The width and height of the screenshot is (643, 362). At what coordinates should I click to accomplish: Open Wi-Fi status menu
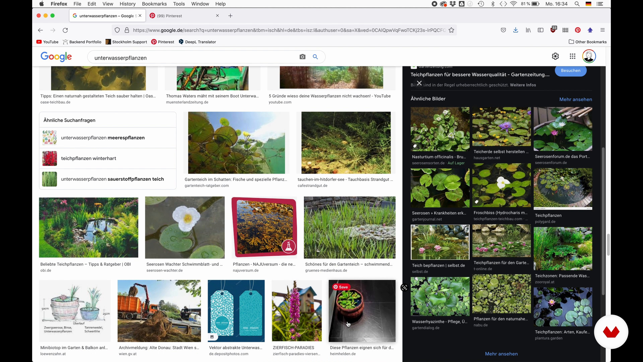514,4
